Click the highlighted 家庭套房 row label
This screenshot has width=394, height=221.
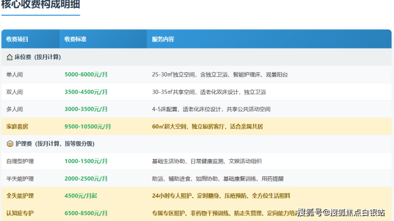pos(18,127)
